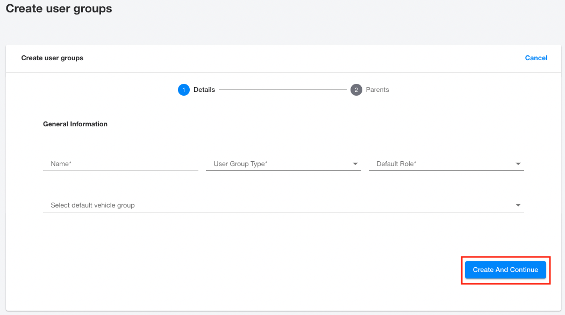Click the Create And Continue button
Image resolution: width=565 pixels, height=315 pixels.
[505, 270]
